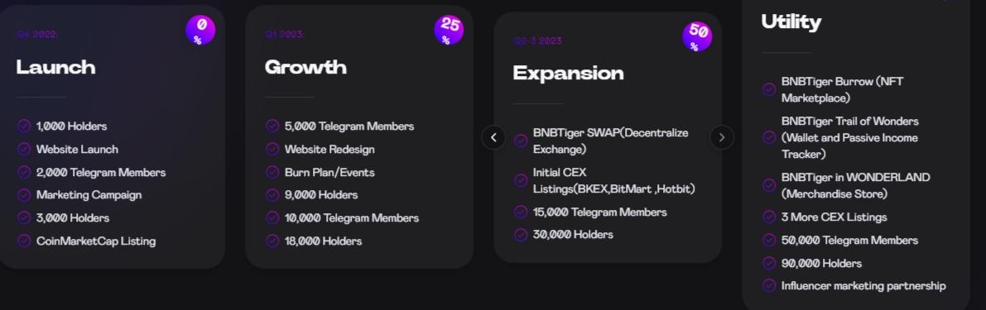Click check icon beside 30,000 Holders
This screenshot has height=310, width=986.
click(x=521, y=235)
